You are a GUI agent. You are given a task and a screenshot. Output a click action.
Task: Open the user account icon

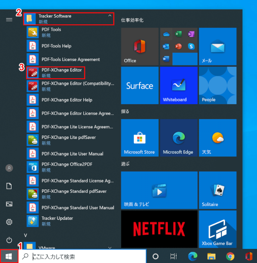tap(9, 168)
